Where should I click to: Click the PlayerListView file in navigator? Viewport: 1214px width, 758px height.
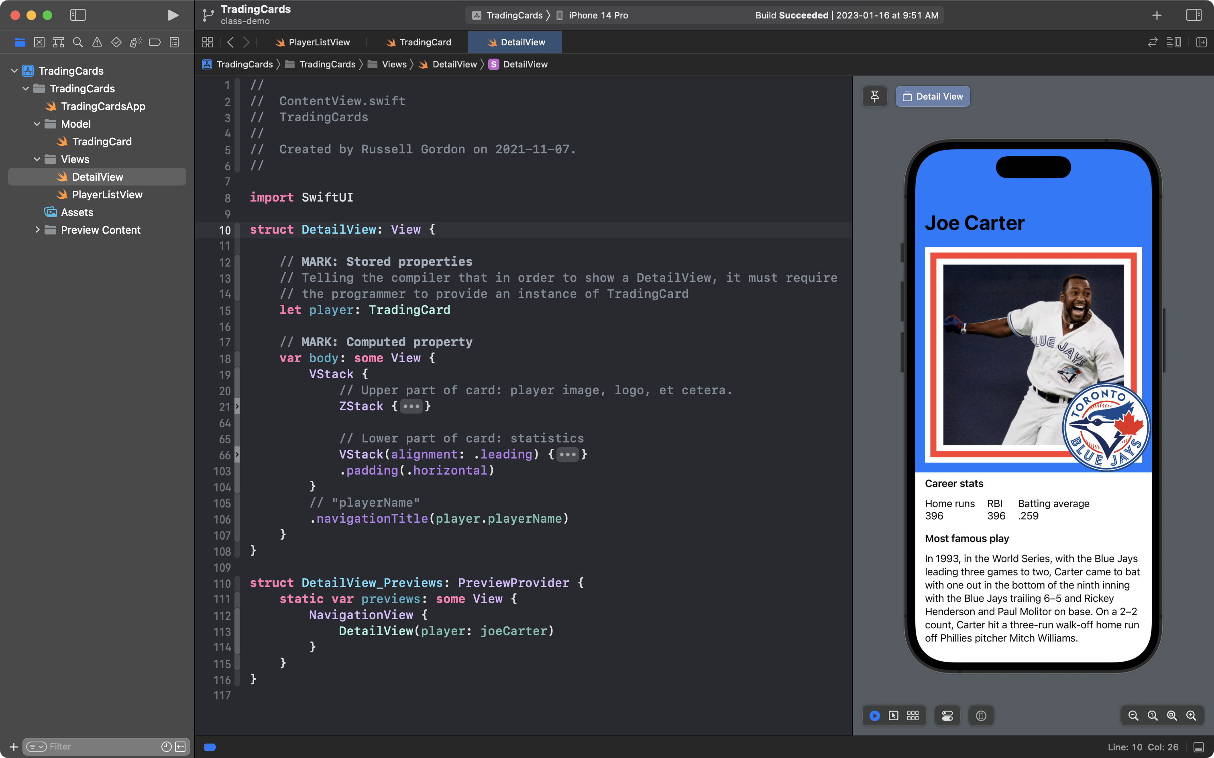click(x=107, y=194)
